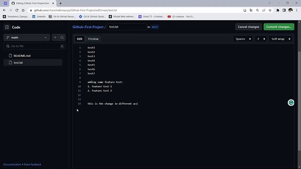Open the Share feedback link
Image resolution: width=301 pixels, height=169 pixels.
coord(32,164)
